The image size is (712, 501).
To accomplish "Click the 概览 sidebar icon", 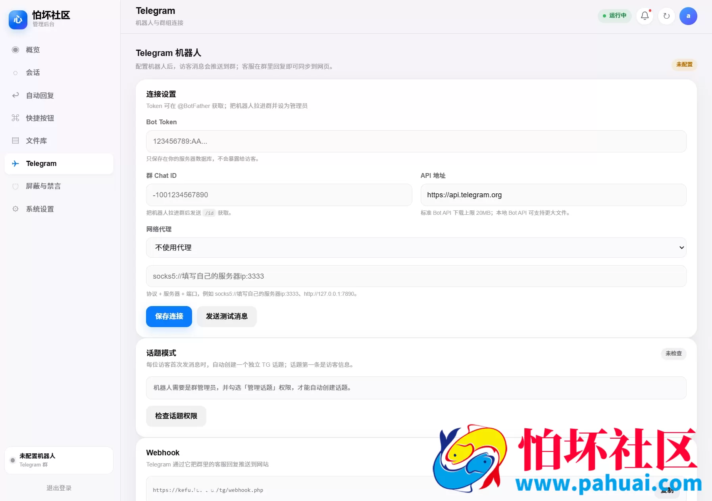I will 15,50.
